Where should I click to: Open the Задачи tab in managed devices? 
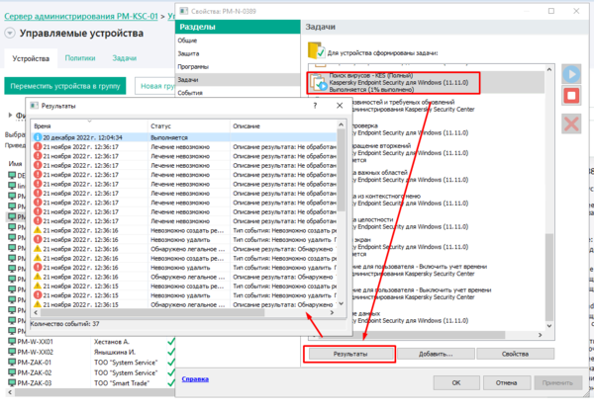click(x=125, y=58)
